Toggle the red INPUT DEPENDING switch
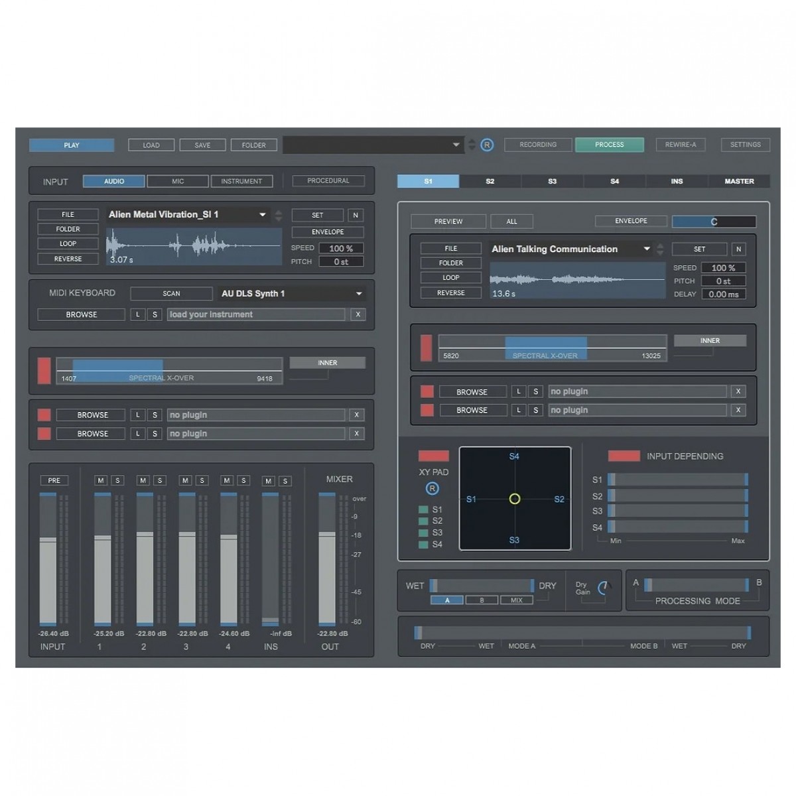This screenshot has height=796, width=796. point(624,456)
